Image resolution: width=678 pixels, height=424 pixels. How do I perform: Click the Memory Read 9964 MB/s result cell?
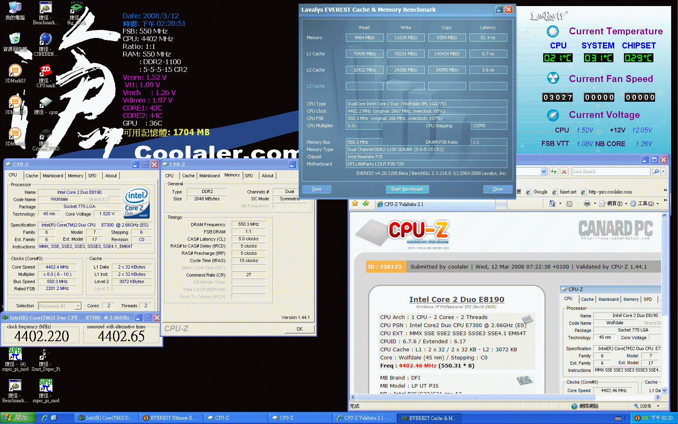364,38
